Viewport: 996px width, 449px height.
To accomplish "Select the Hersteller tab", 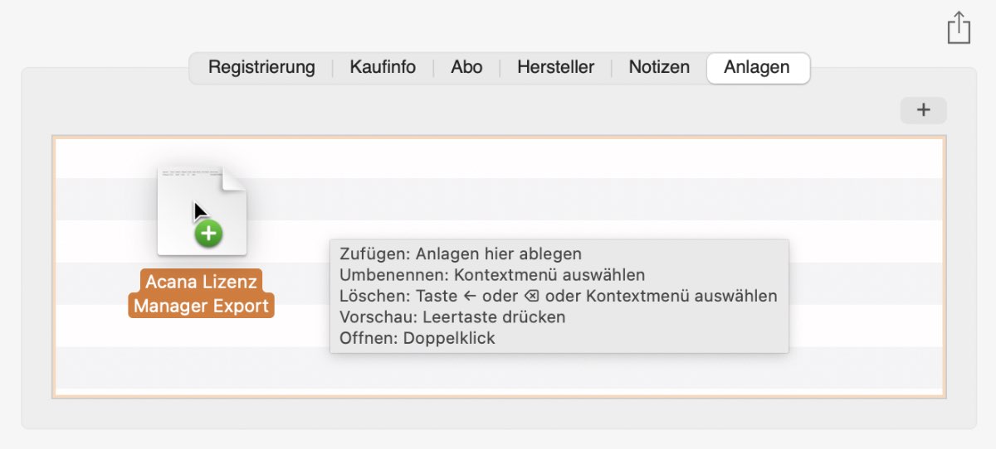I will (x=555, y=67).
